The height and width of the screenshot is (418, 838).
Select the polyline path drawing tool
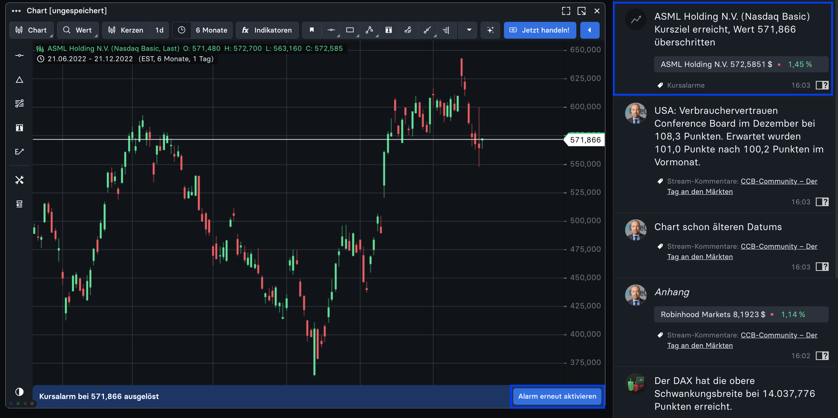point(369,30)
